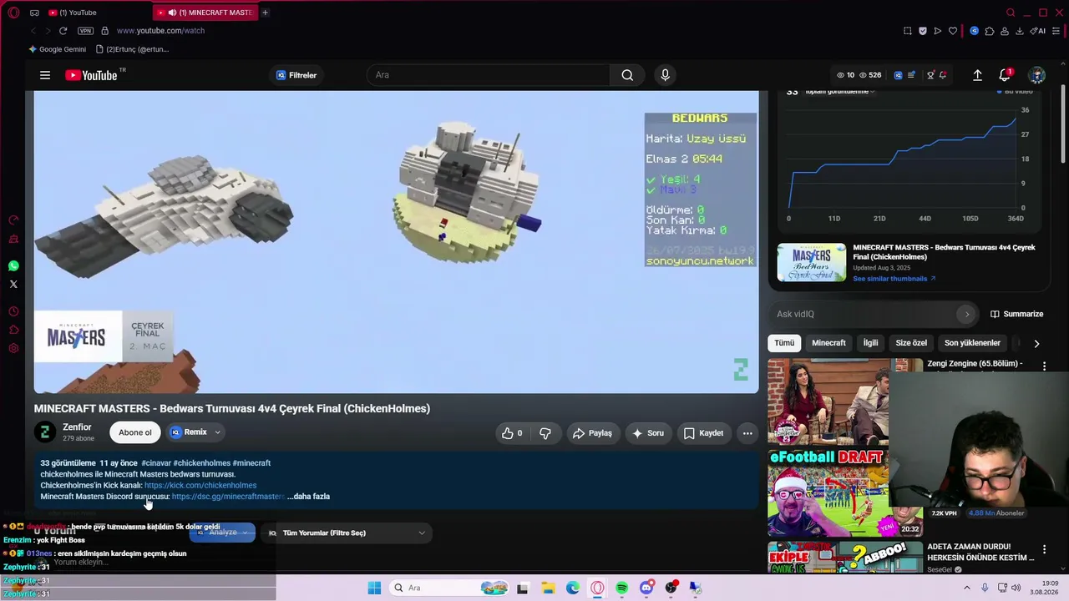Open Spotify from the taskbar
The width and height of the screenshot is (1069, 601).
pyautogui.click(x=622, y=588)
